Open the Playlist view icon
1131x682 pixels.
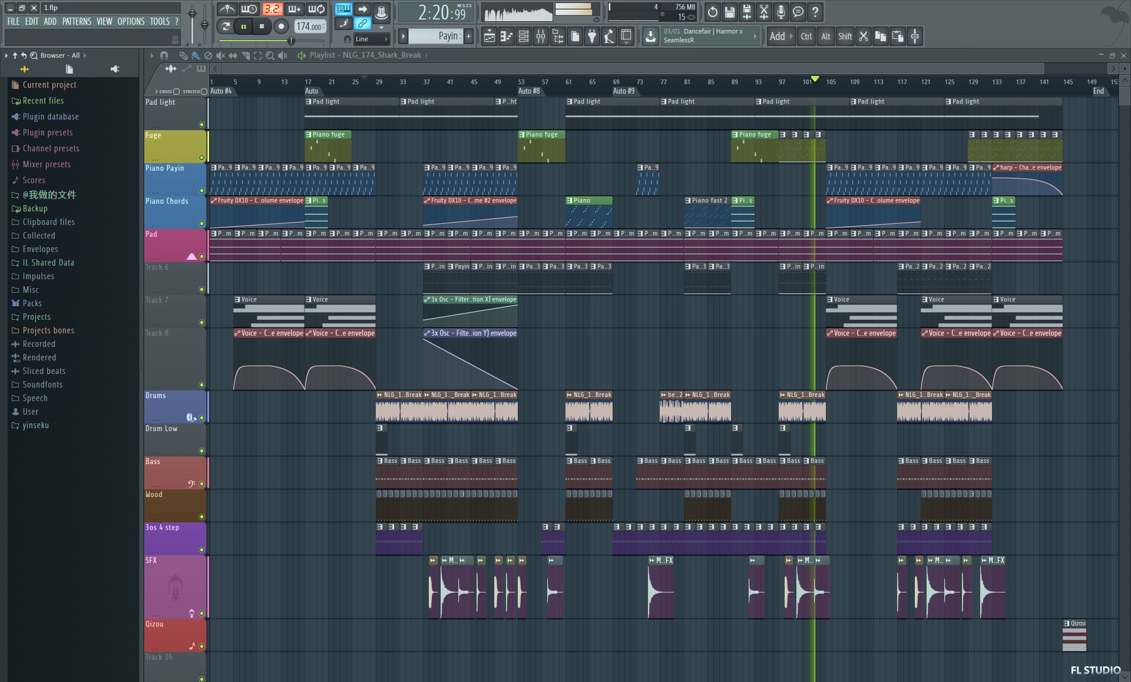(x=489, y=37)
